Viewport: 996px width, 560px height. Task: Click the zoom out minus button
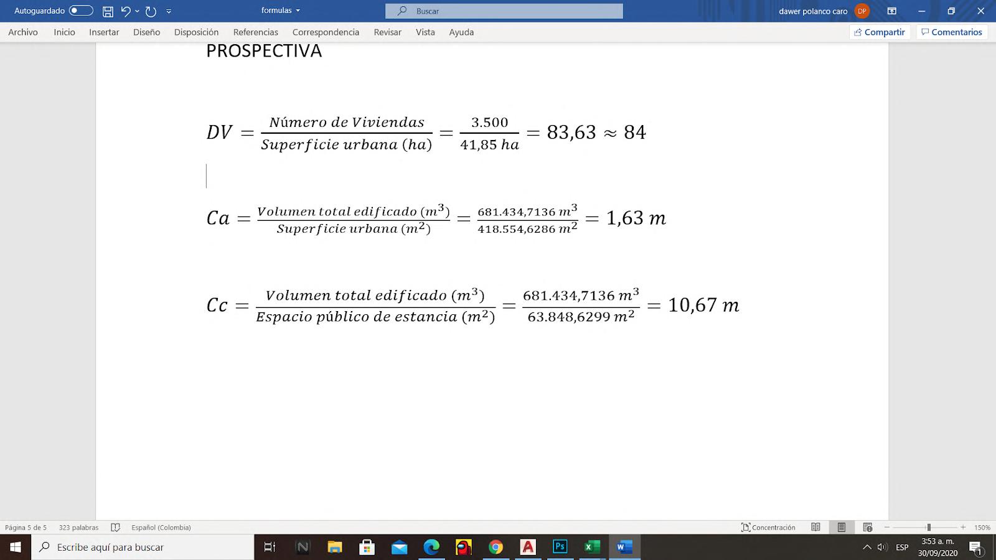click(x=887, y=528)
